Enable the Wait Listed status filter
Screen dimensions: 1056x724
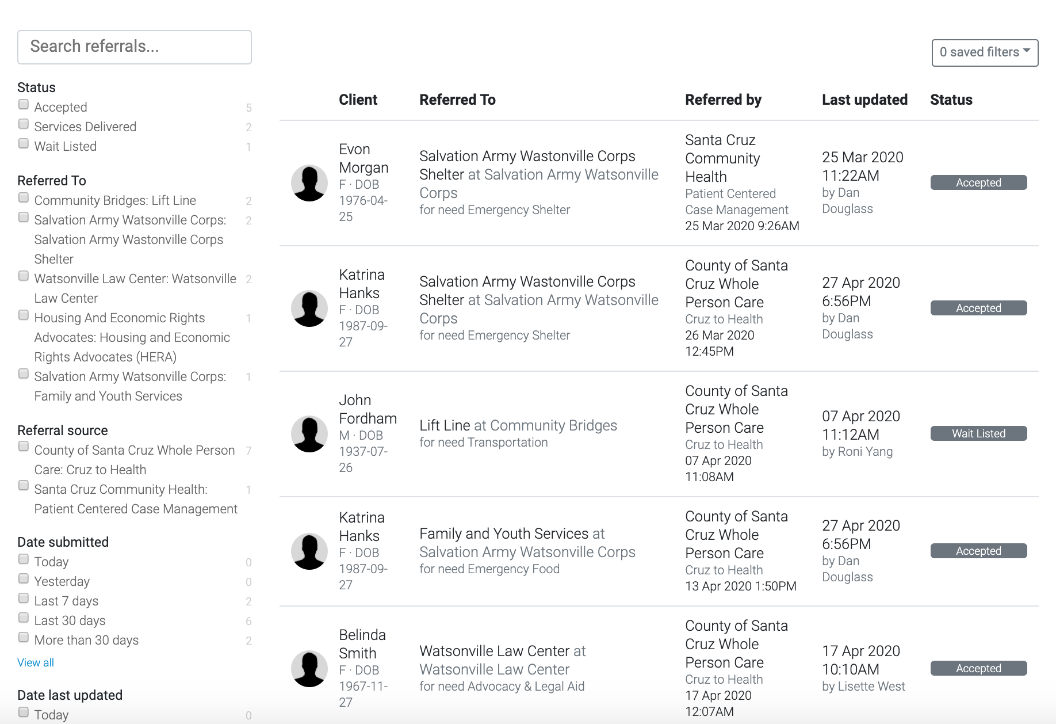coord(23,143)
